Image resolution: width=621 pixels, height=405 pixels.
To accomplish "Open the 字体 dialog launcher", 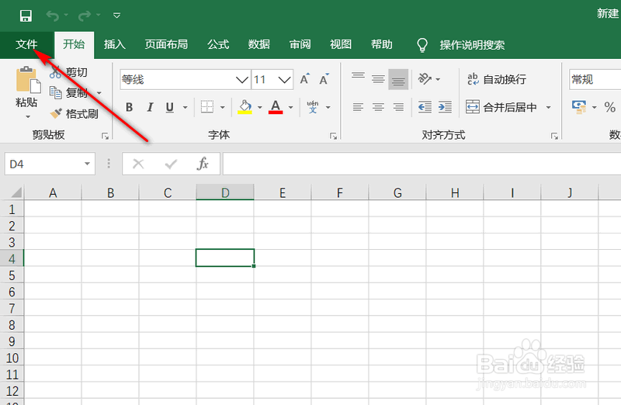I will [333, 137].
